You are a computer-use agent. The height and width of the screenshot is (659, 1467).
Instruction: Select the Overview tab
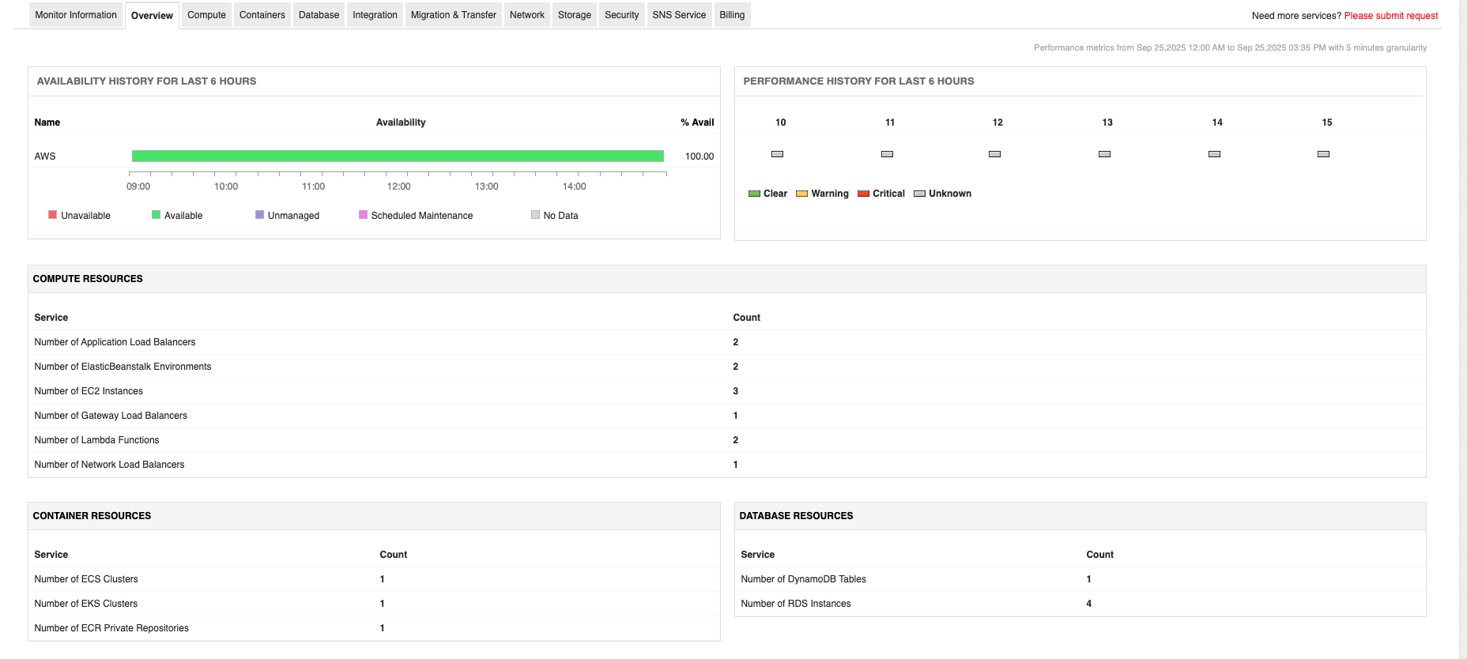pyautogui.click(x=152, y=16)
